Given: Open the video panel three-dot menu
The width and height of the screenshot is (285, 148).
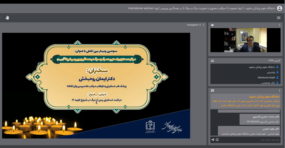Looking at the screenshot, I should [279, 25].
